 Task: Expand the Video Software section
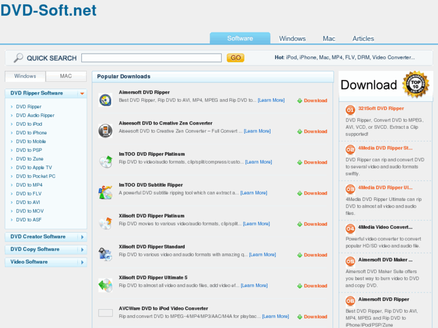[x=83, y=262]
